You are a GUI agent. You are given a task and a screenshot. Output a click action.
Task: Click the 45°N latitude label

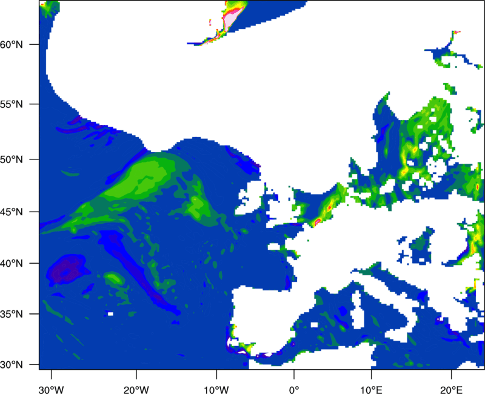click(x=12, y=212)
